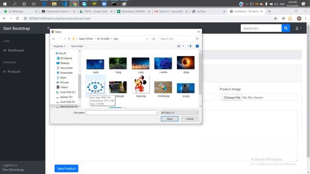Select Music in navigation tree

click(63, 78)
